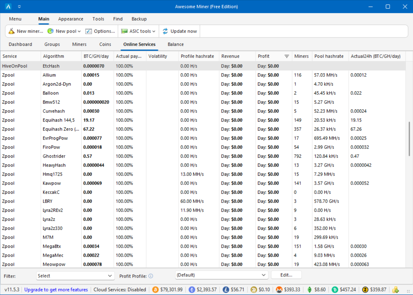
Task: Open the Profit Profile (Default) dropdown
Action: [222, 275]
